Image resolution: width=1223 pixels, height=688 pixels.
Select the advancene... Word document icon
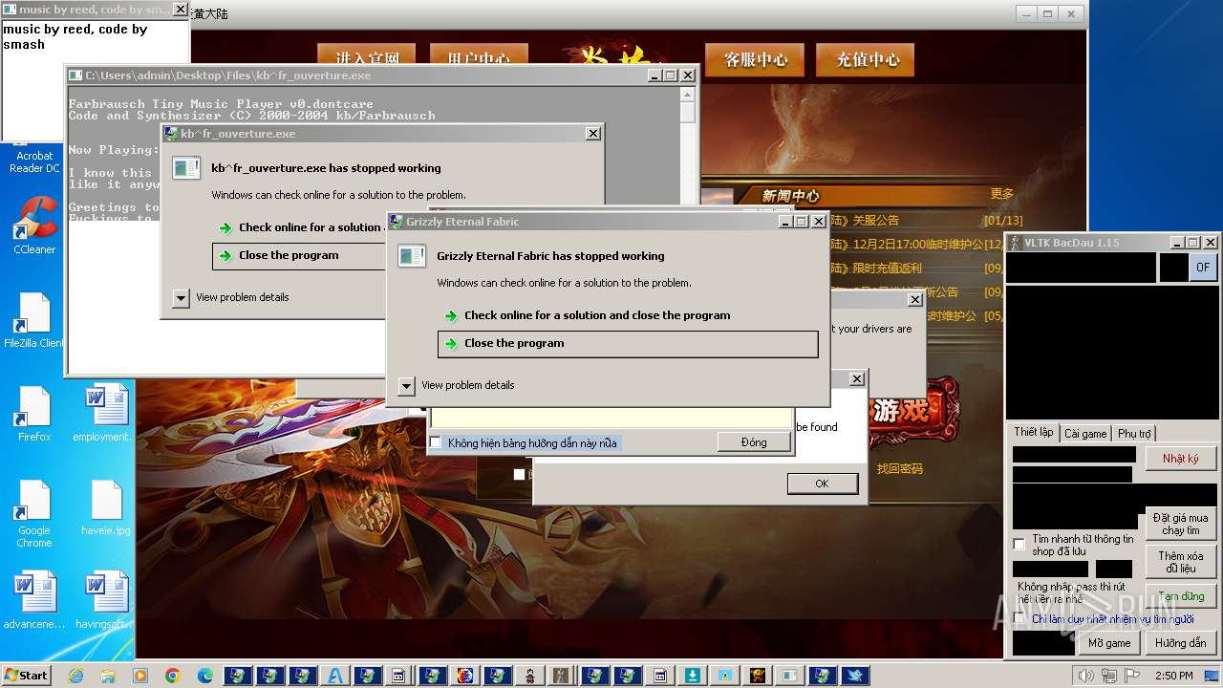34,601
